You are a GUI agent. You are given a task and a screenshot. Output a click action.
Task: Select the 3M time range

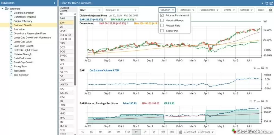[109, 132]
